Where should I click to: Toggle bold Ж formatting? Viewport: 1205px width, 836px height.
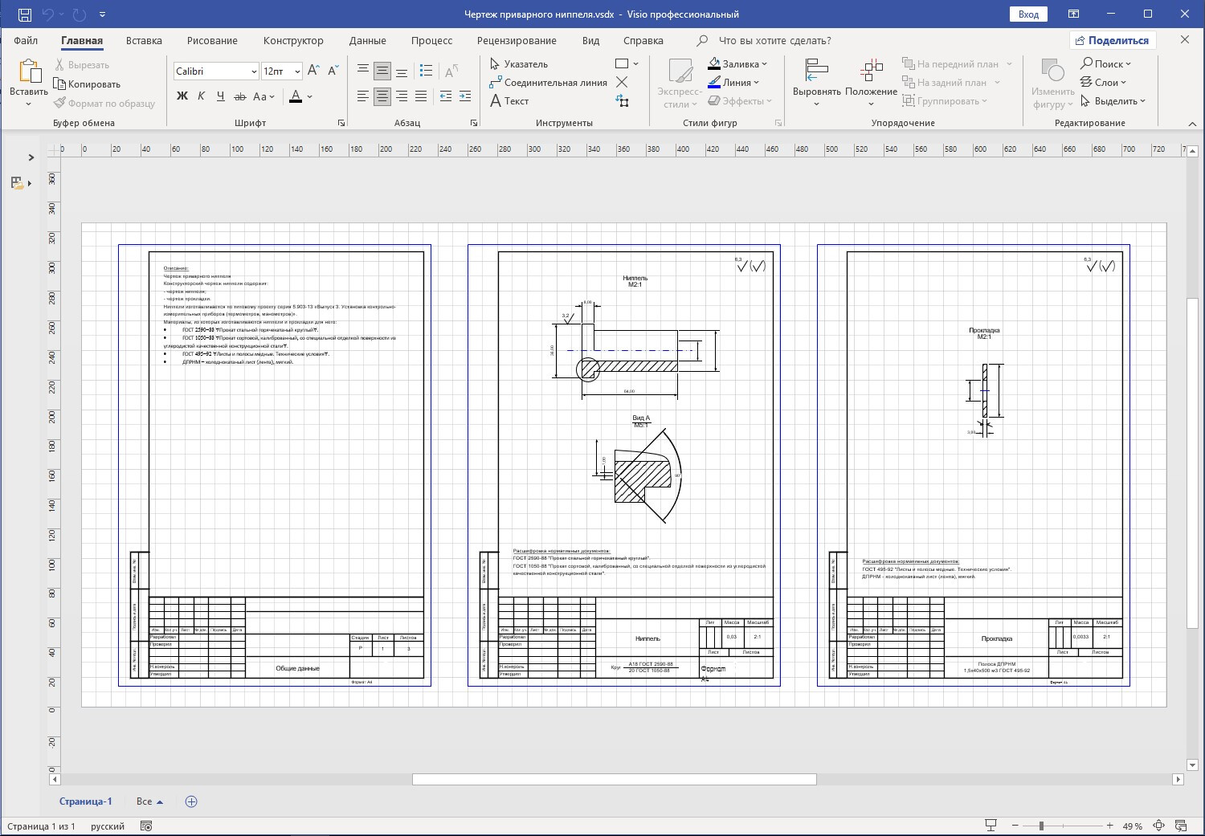point(182,96)
